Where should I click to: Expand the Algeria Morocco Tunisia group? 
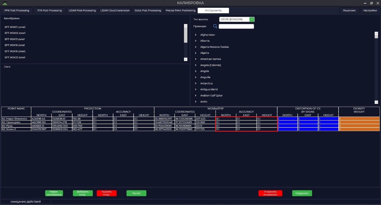point(196,47)
